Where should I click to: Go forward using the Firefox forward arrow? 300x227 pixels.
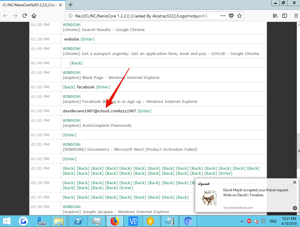point(15,16)
